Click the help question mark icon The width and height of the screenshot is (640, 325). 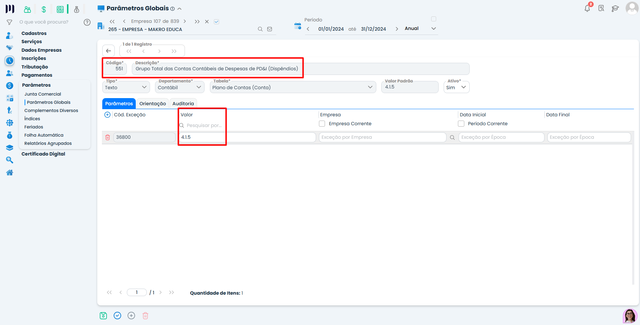pos(87,22)
